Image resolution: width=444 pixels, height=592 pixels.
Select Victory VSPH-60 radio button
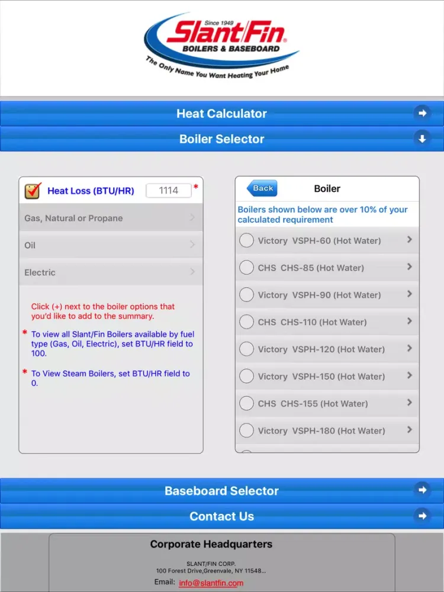pos(246,240)
